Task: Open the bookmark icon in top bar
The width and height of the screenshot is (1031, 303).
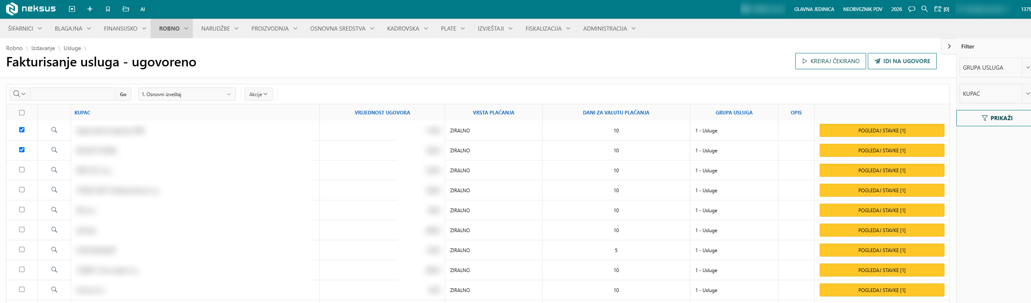Action: 108,9
